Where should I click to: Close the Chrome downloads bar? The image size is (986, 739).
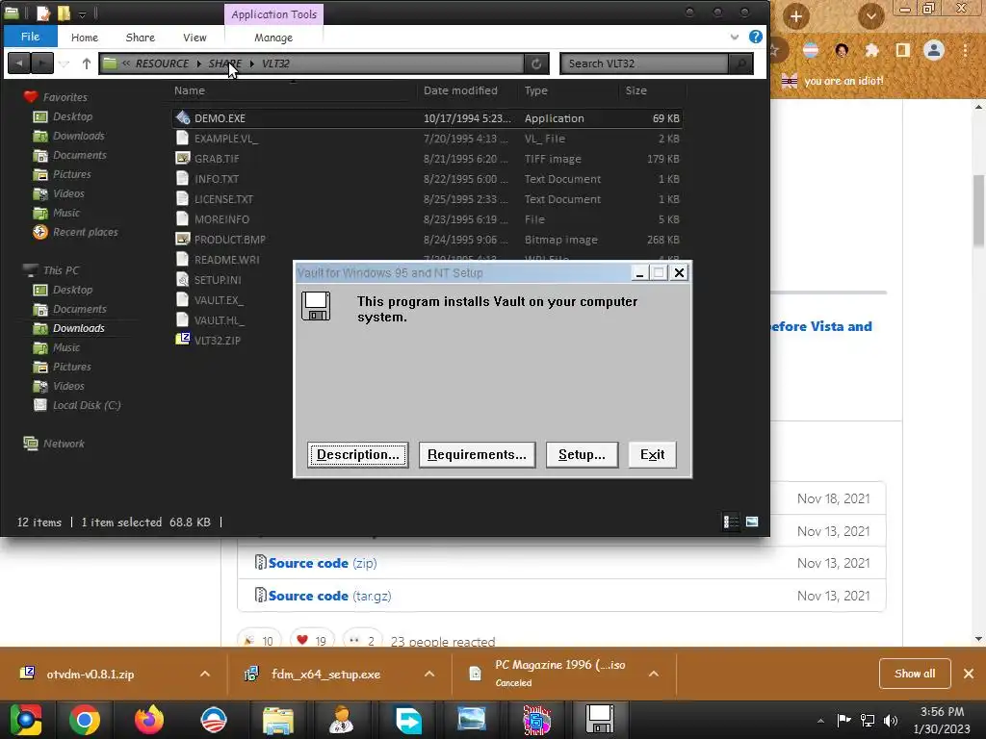(969, 674)
